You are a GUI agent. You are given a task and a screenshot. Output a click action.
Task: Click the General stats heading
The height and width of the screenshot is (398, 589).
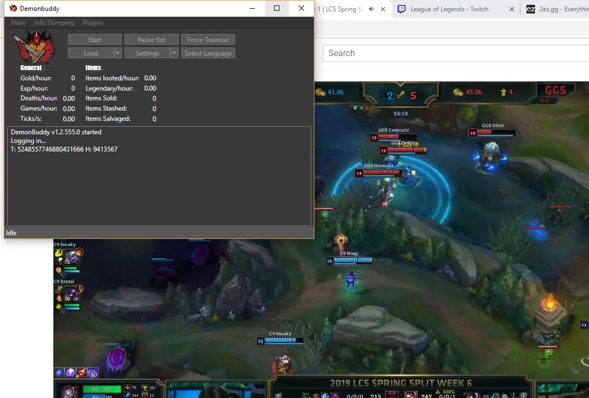(x=31, y=68)
